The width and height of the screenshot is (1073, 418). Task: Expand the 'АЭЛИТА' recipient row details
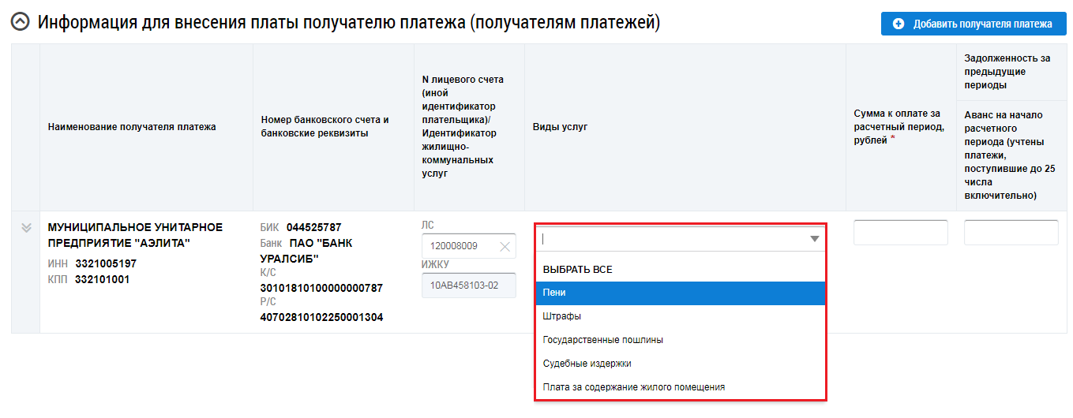[x=26, y=228]
